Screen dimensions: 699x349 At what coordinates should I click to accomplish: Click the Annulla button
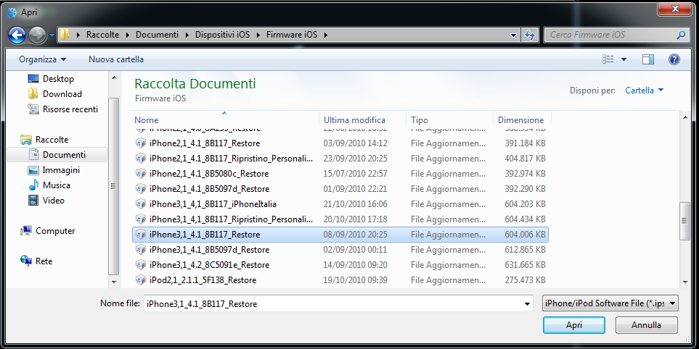[647, 325]
